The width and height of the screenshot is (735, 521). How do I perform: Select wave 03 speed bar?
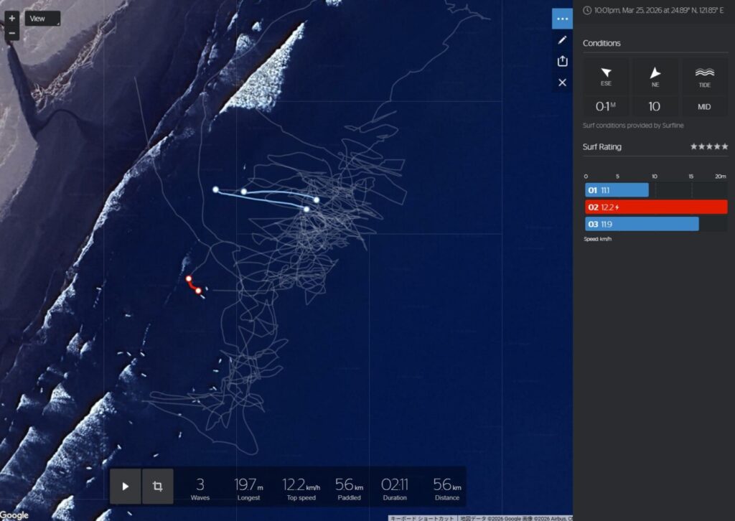click(x=642, y=224)
